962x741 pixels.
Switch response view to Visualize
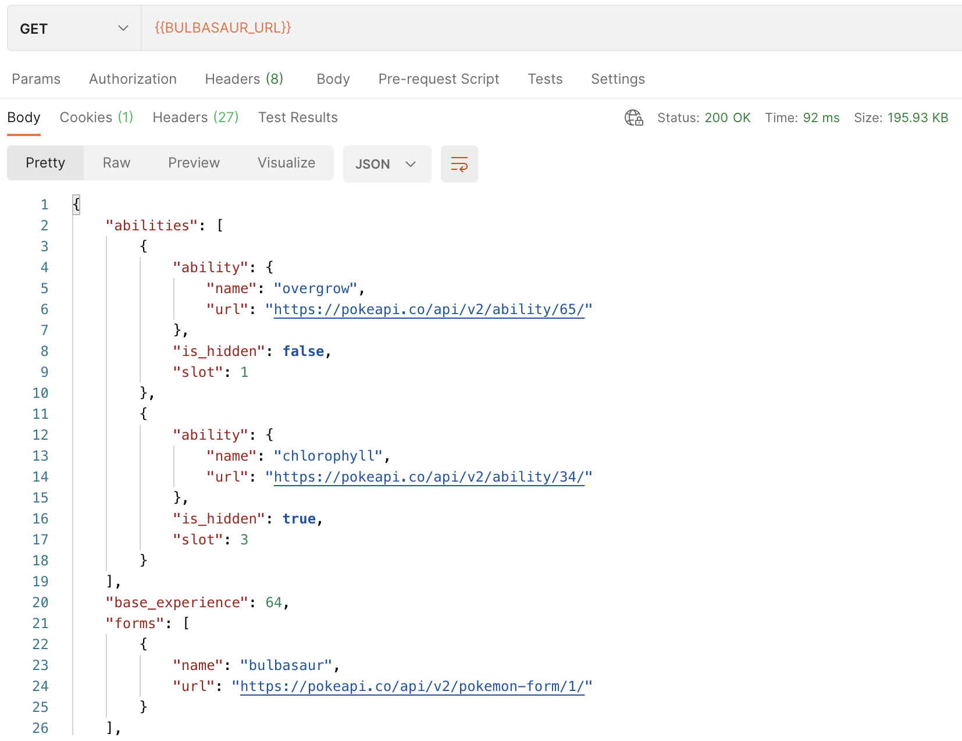click(286, 163)
